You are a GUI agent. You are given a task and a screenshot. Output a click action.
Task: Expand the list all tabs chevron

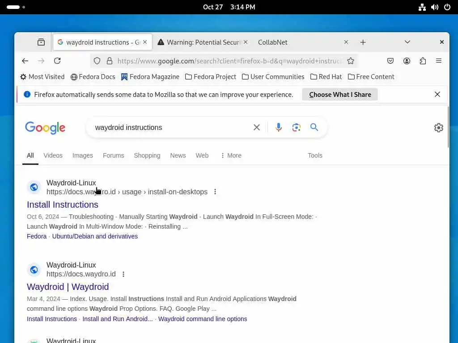[x=407, y=42]
